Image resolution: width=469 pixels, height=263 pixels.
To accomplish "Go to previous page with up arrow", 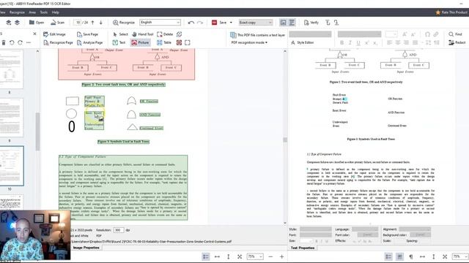I will pyautogui.click(x=93, y=23).
